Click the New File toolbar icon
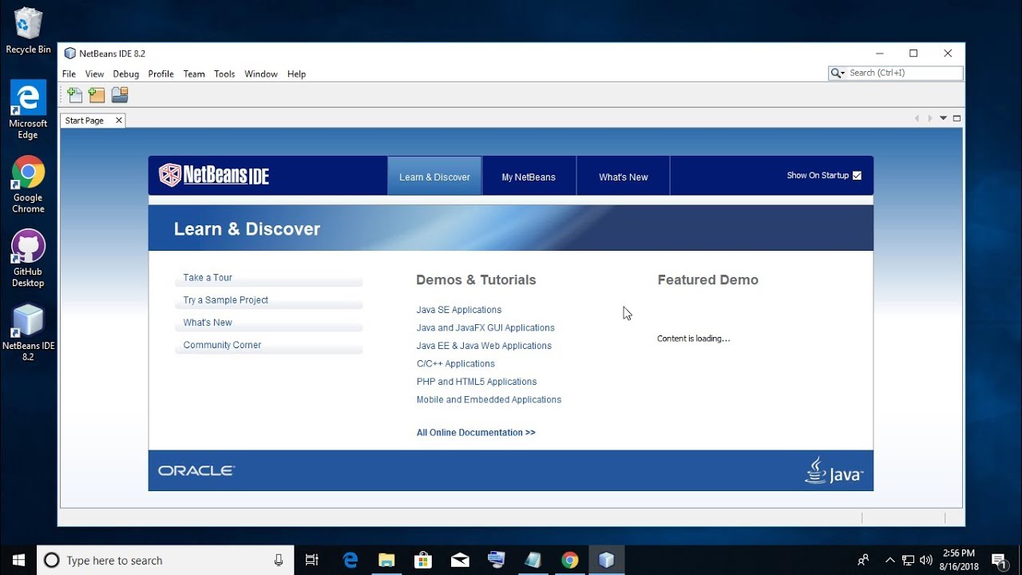 point(74,95)
